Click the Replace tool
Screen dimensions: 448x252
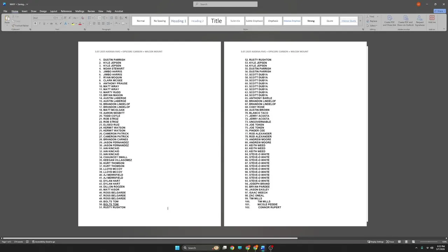tap(372, 21)
